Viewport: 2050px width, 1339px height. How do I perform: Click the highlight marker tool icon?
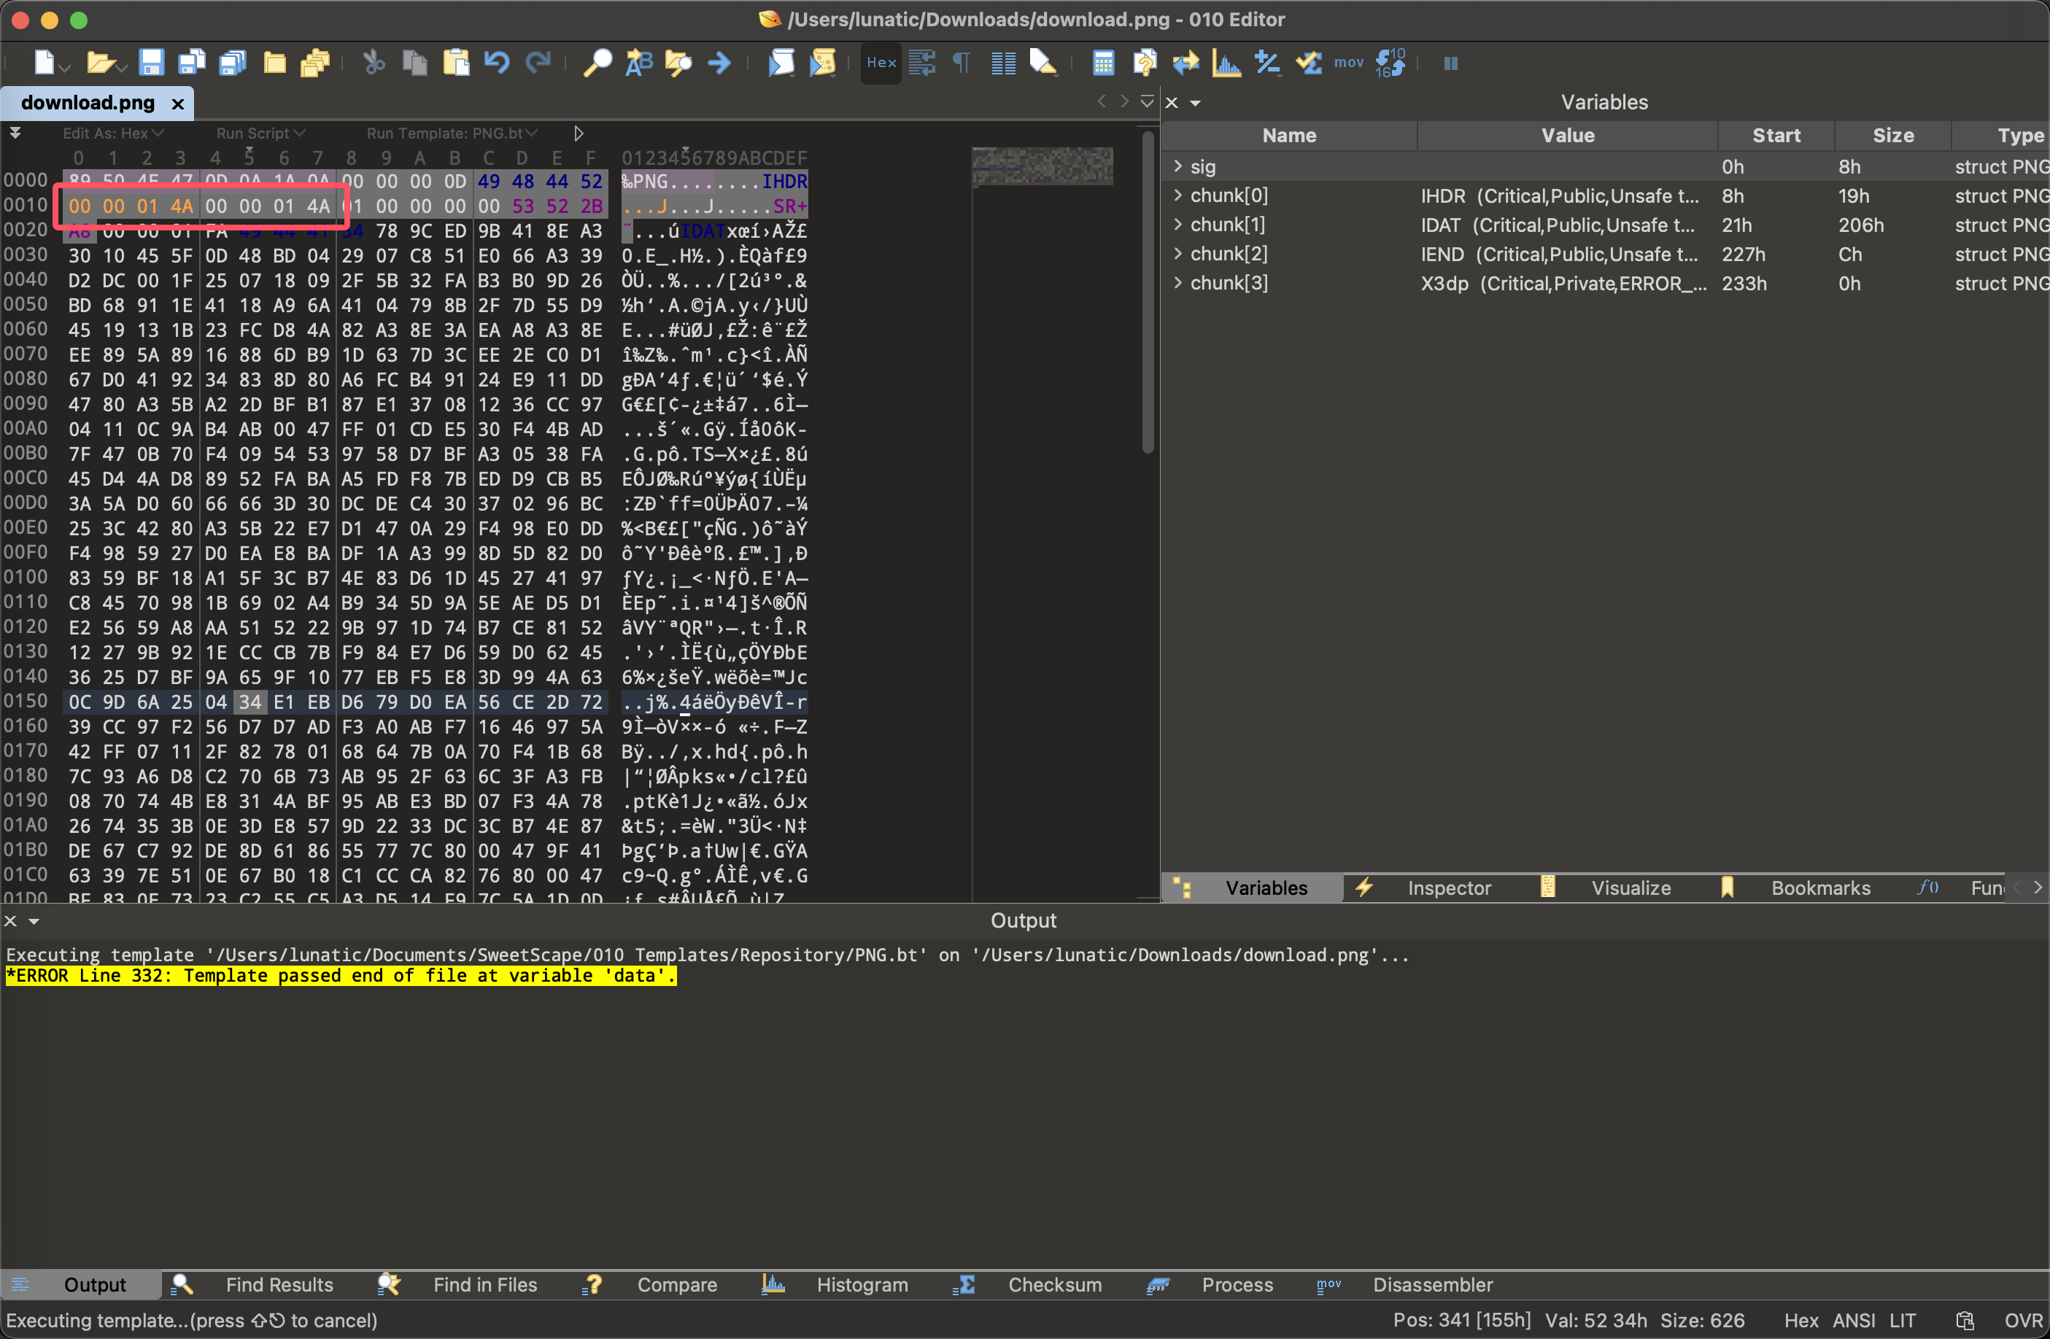(x=1043, y=62)
